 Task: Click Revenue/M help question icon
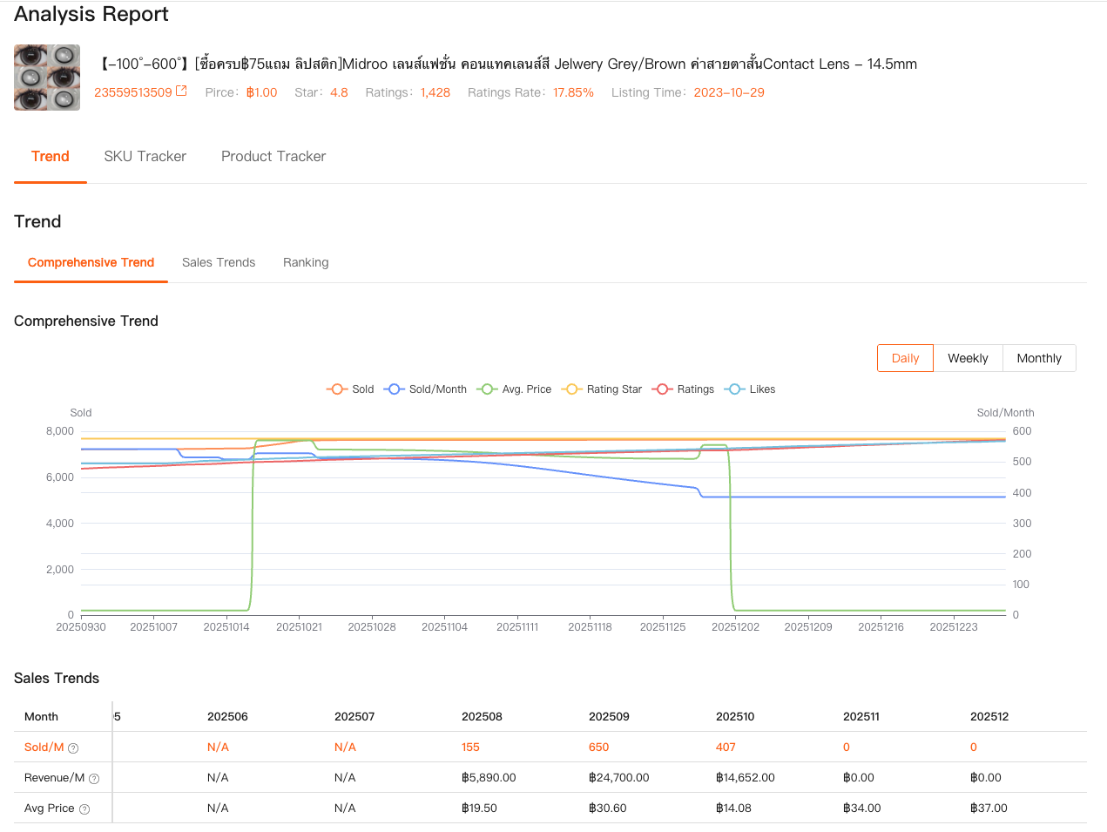[94, 779]
